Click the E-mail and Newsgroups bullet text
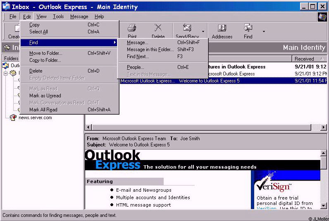329x221 pixels. (x=144, y=190)
